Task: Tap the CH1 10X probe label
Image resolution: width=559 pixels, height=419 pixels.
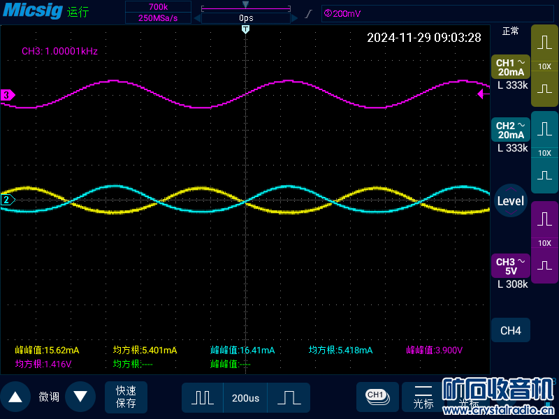Action: coord(544,66)
